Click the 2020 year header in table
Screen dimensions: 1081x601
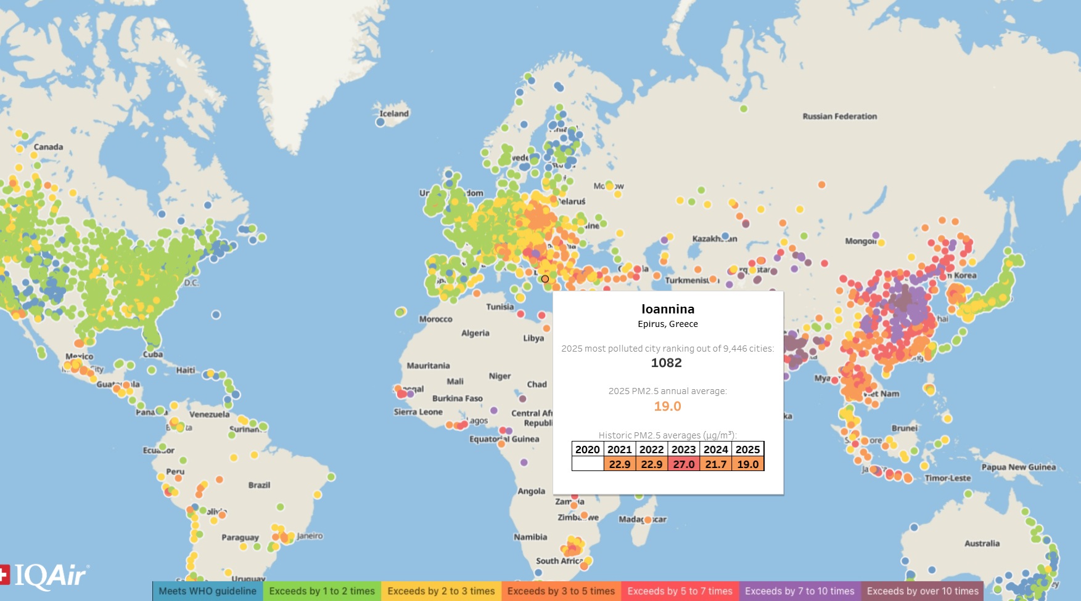click(587, 450)
